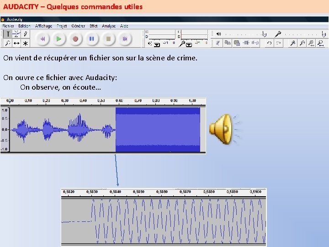Select the Time Shift arrows tool
Viewport: 329px width, 247px height.
tap(16, 43)
